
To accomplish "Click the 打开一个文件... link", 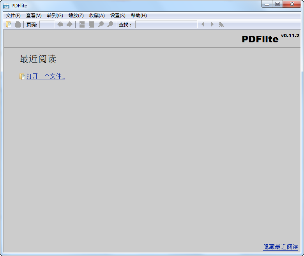I will (46, 76).
